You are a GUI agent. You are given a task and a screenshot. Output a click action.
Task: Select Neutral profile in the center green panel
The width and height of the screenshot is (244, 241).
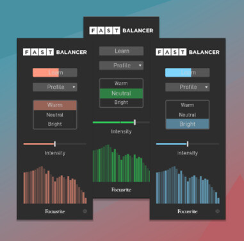pos(121,94)
